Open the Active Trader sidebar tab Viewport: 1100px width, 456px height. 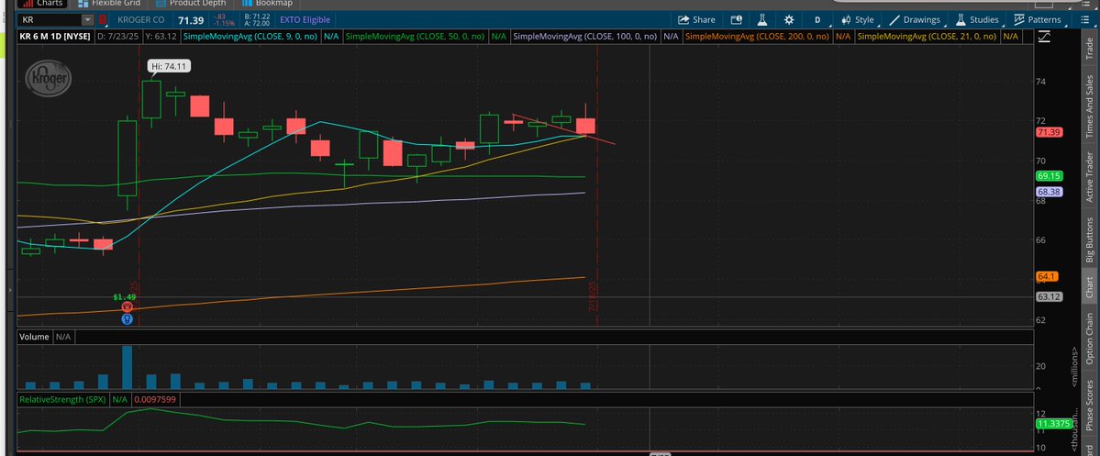point(1090,177)
